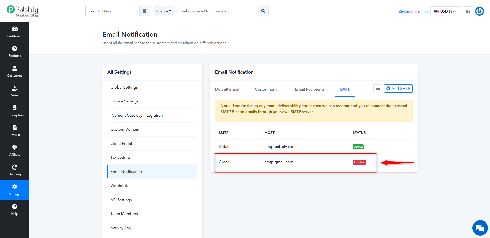Click the Email / Invoice No. search field
Screen dimensions: 490x238
(216, 11)
